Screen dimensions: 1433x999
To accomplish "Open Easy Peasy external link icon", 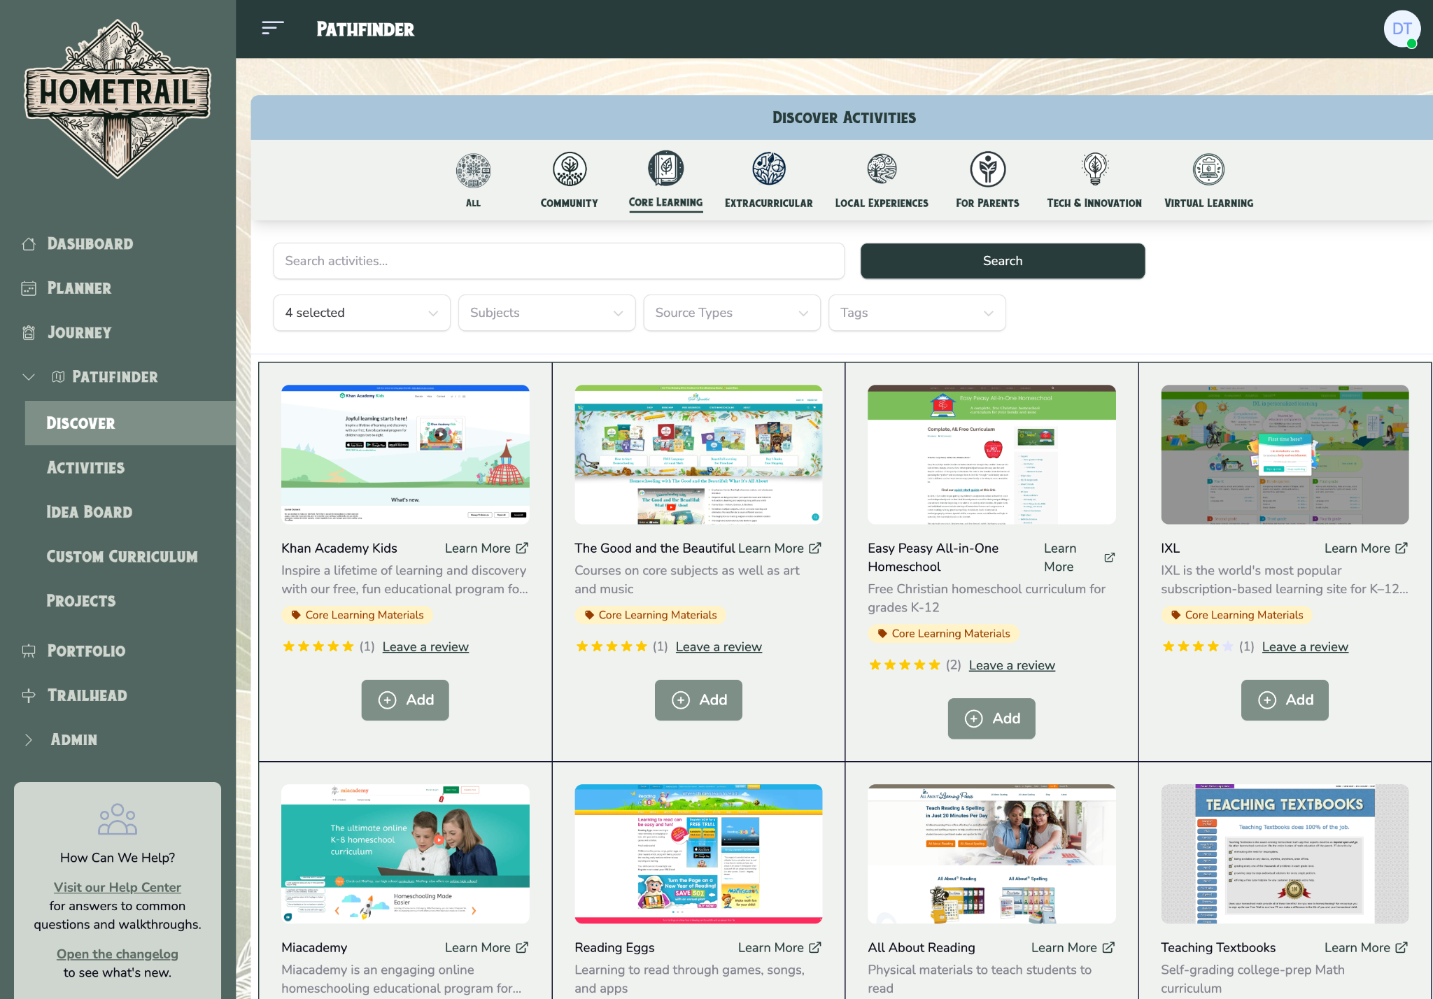I will pyautogui.click(x=1109, y=558).
